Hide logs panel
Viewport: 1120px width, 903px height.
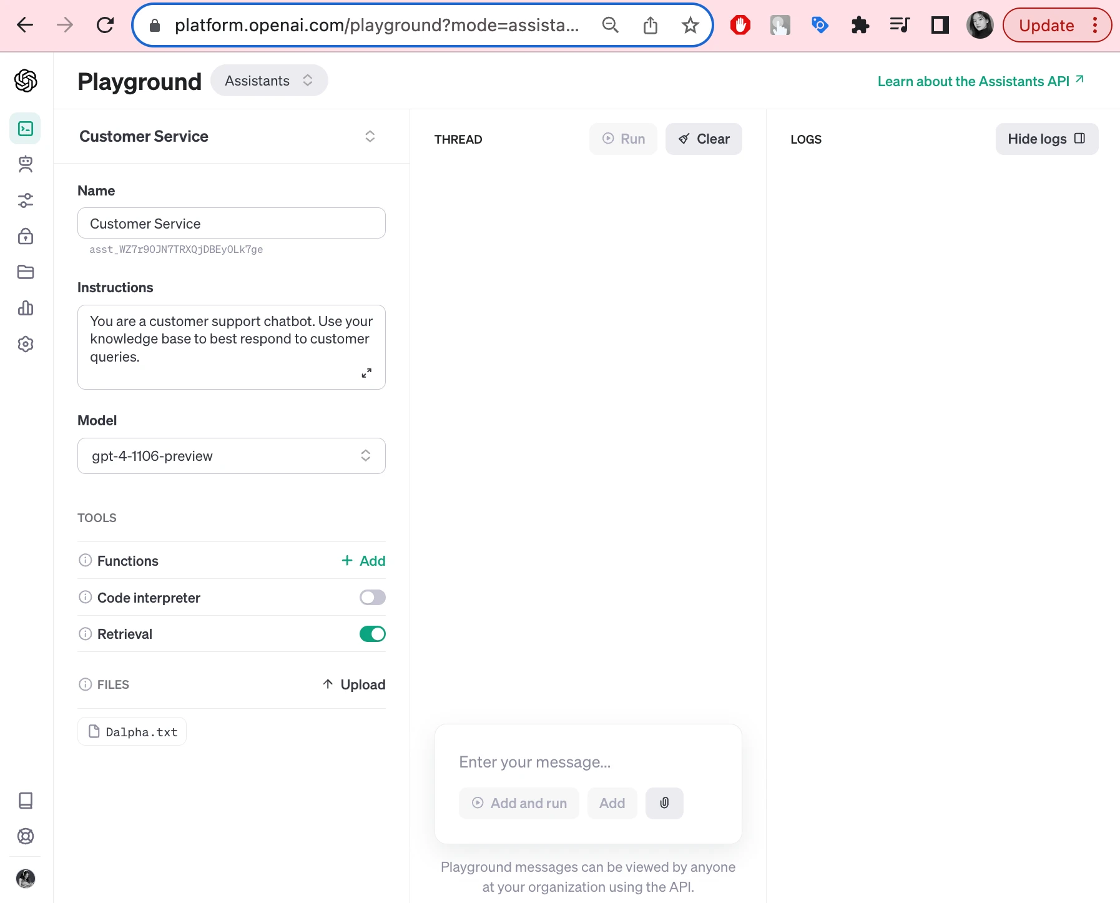point(1046,139)
